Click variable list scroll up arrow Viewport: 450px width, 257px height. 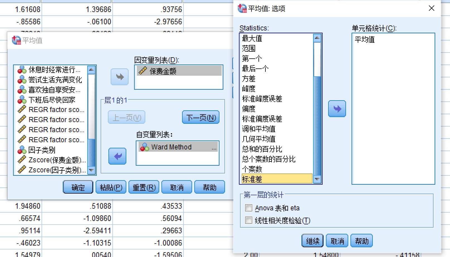pos(91,69)
